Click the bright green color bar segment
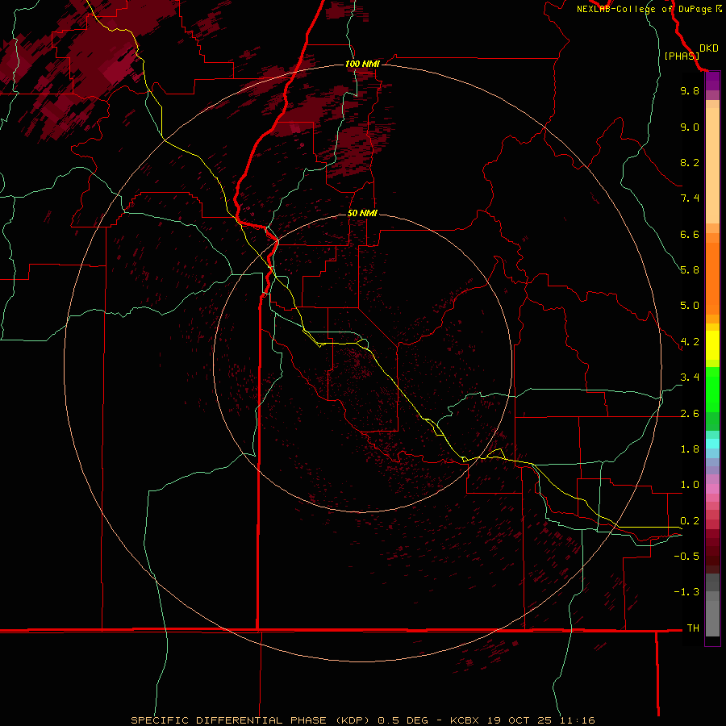Image resolution: width=726 pixels, height=726 pixels. point(712,389)
